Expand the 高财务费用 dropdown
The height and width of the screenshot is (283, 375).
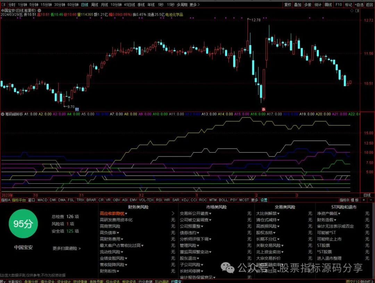coord(111,239)
